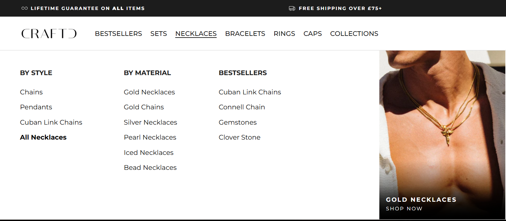This screenshot has height=221, width=506.
Task: Click the CRAFTD logo
Action: point(49,34)
